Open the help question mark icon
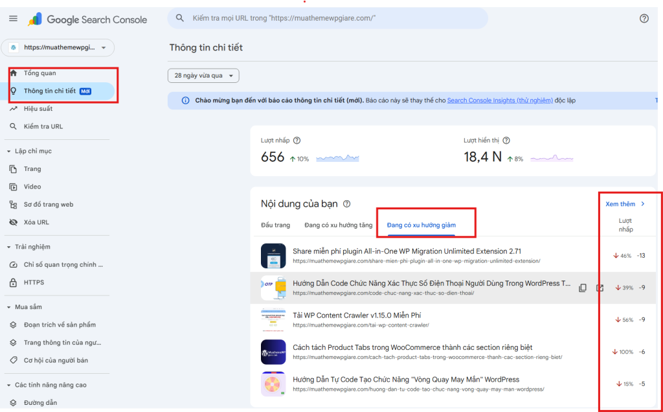 pyautogui.click(x=644, y=18)
